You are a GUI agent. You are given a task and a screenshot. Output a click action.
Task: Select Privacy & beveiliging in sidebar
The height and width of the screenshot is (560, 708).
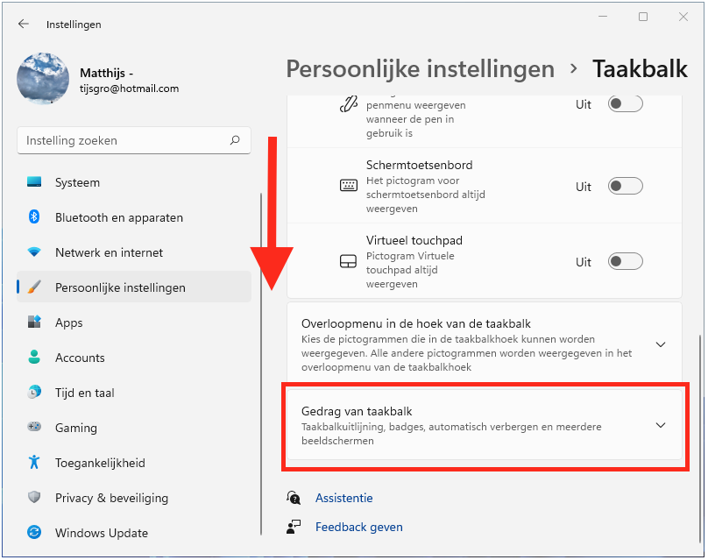110,498
